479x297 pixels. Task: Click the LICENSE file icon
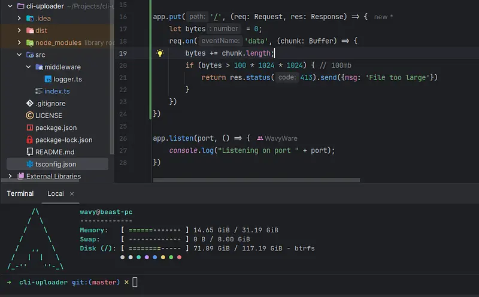(29, 116)
